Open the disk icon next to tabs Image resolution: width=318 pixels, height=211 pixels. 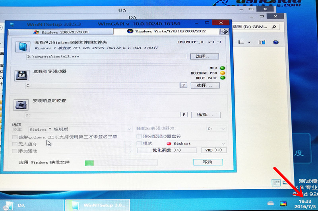point(225,32)
